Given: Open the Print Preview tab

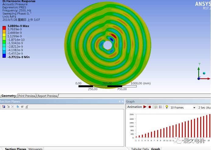Looking at the screenshot, I should [27, 96].
